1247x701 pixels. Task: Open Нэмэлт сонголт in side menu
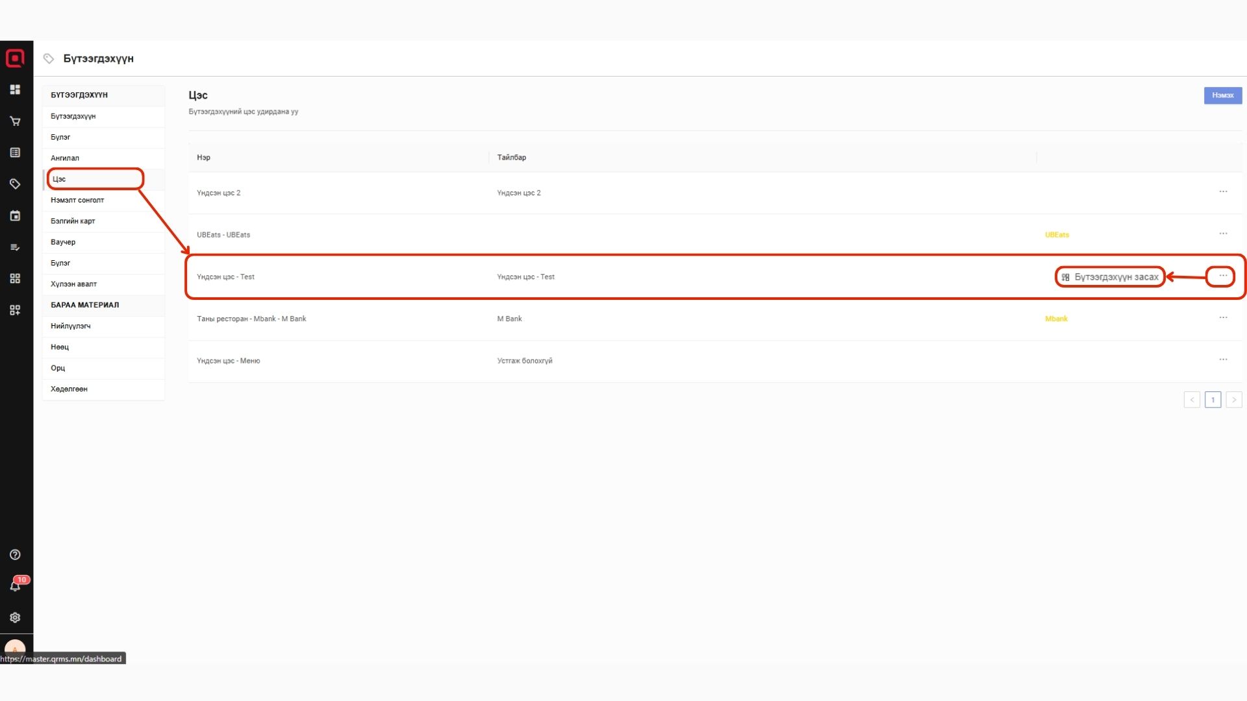(x=77, y=200)
